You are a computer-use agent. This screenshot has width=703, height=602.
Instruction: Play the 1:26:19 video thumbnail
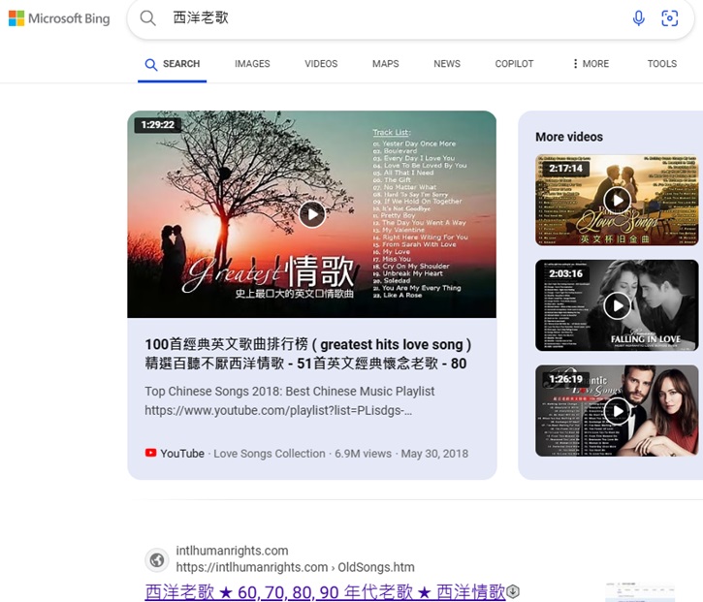pyautogui.click(x=617, y=410)
